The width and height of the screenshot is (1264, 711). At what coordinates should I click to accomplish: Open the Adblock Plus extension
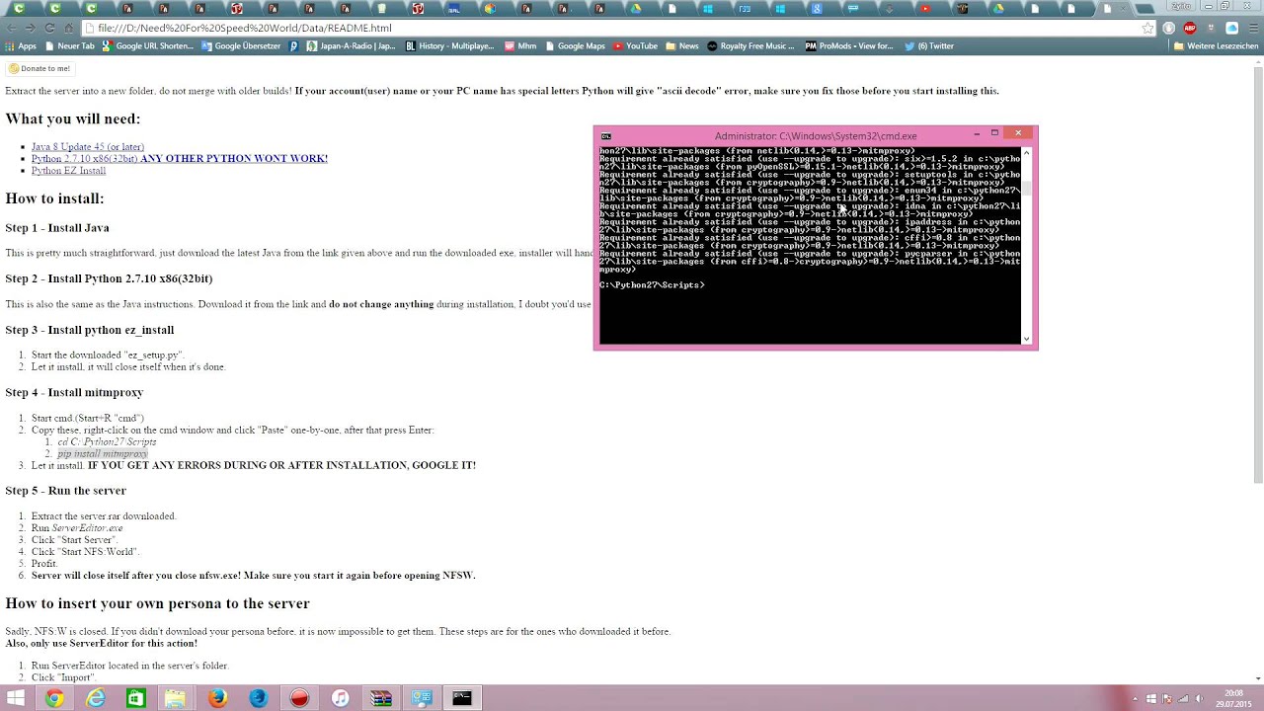[1190, 28]
